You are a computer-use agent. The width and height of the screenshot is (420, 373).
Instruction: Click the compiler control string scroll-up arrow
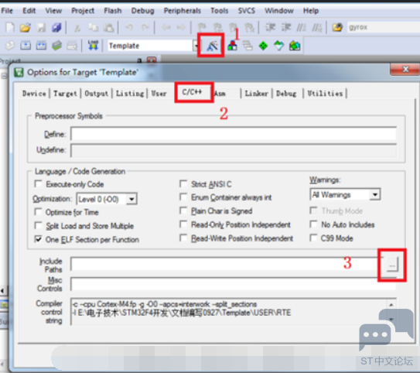coord(391,305)
